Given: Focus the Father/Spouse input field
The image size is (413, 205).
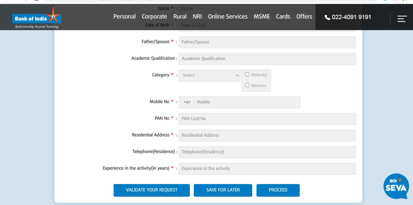Looking at the screenshot, I should (267, 42).
